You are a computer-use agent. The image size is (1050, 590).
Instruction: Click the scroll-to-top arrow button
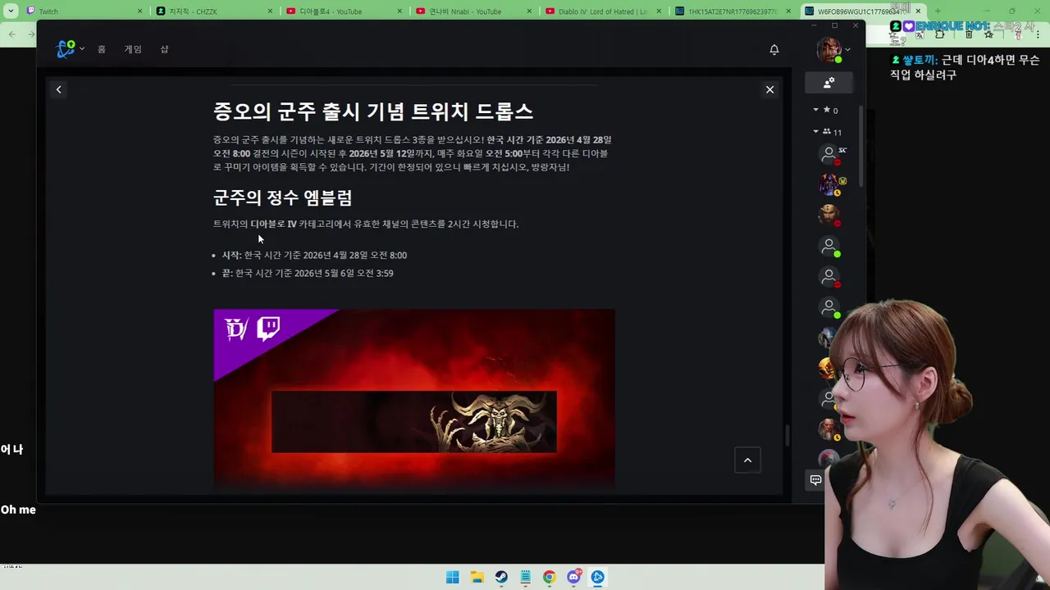pos(747,460)
